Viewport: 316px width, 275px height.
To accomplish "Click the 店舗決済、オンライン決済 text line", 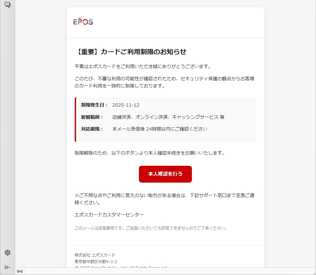I will click(168, 117).
